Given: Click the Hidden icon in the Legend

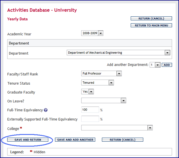Looking at the screenshot, I should tap(31, 151).
